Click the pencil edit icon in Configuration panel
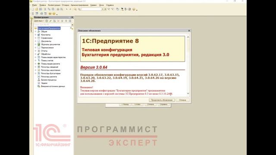Image resolution: width=276 pixels, height=155 pixels. click(50, 21)
